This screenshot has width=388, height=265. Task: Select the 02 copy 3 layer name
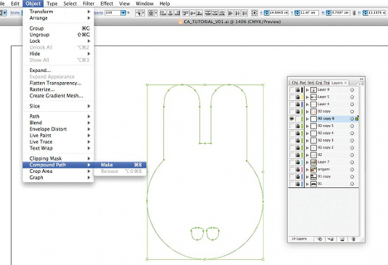325,140
